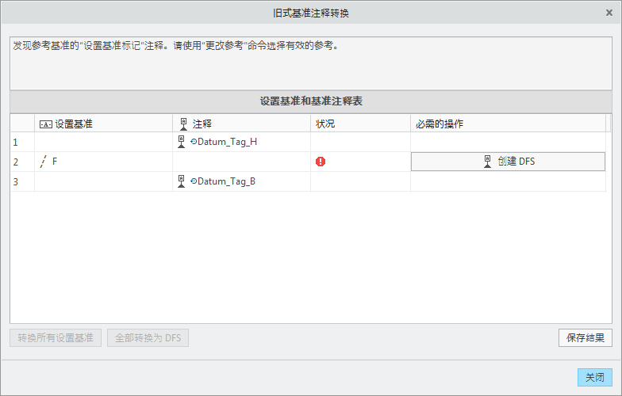Click the datum tag icon beside Datum_Tag_H

pyautogui.click(x=182, y=142)
